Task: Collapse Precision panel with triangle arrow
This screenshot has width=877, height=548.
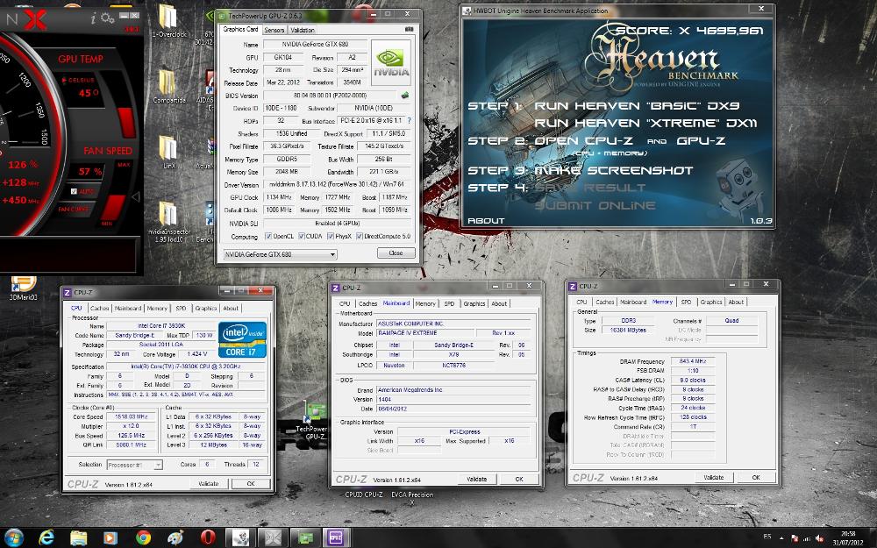Action: 135,196
